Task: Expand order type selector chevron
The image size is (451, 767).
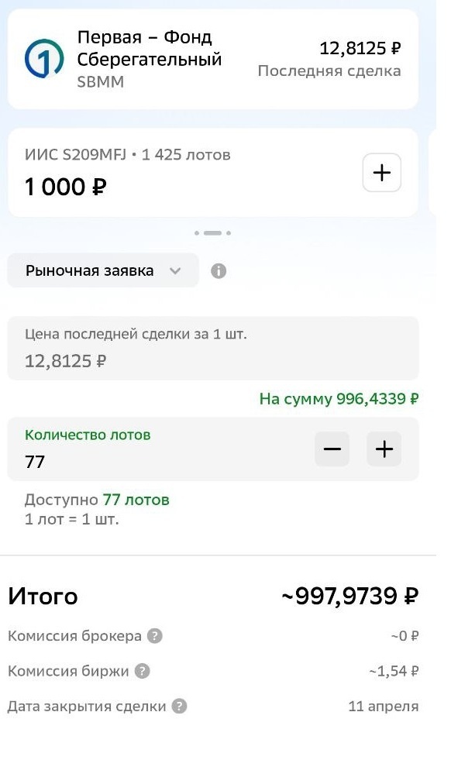Action: 174,271
